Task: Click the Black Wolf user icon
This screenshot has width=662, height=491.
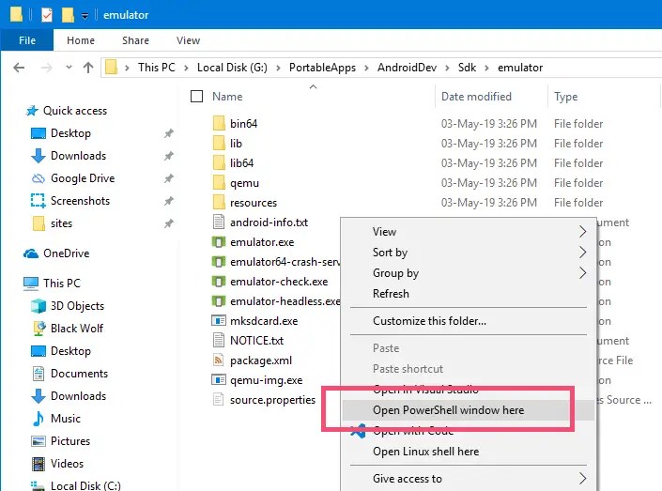Action: (38, 328)
